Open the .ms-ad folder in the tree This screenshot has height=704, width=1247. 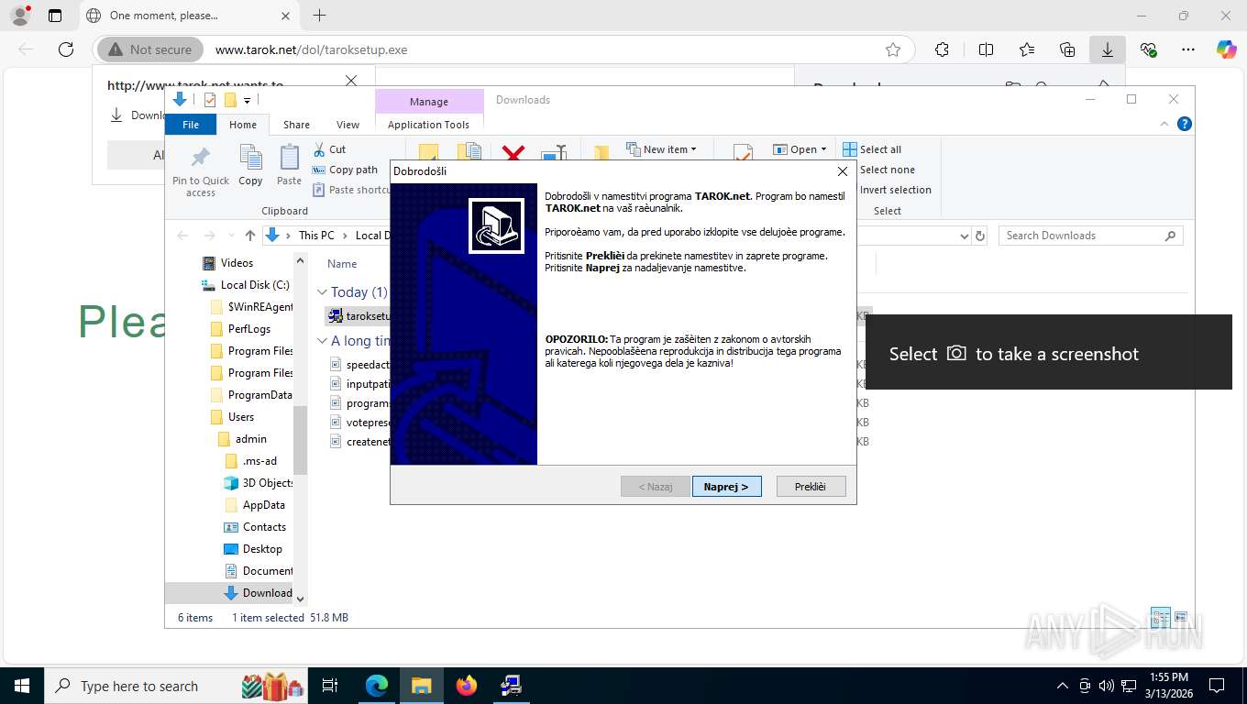coord(251,461)
